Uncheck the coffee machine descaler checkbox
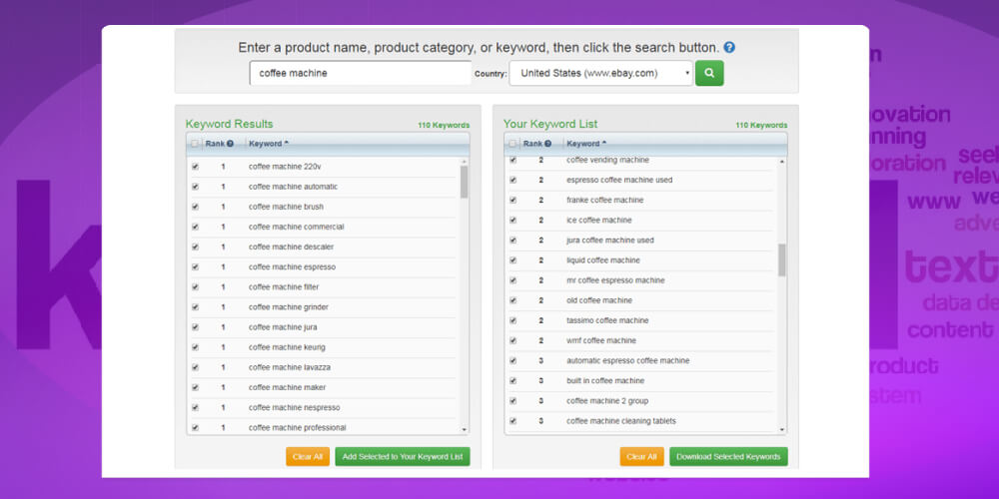999x499 pixels. pyautogui.click(x=195, y=247)
